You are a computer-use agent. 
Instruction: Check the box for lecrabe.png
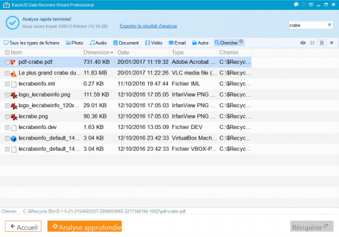7,117
